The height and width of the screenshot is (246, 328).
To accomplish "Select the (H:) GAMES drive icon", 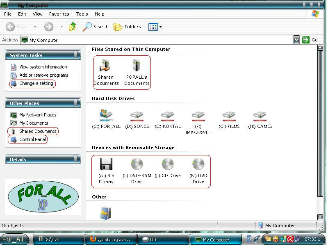I will tap(260, 116).
